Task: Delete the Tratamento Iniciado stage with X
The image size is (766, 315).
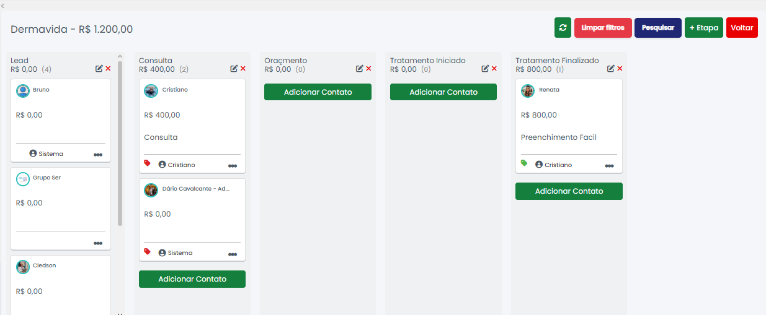Action: [494, 69]
